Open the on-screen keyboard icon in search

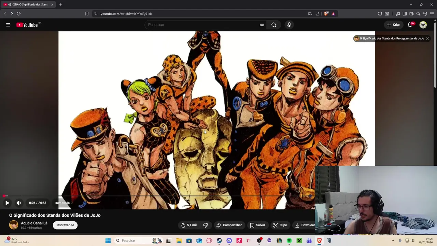262,25
